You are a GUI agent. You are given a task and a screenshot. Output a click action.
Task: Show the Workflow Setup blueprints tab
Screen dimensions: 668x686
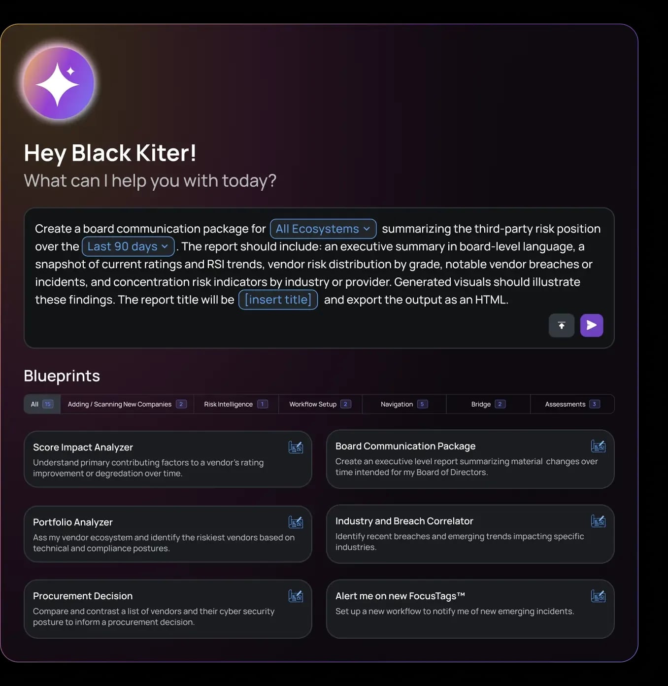(320, 404)
